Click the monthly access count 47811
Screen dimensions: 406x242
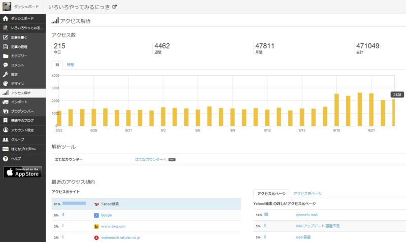click(264, 46)
